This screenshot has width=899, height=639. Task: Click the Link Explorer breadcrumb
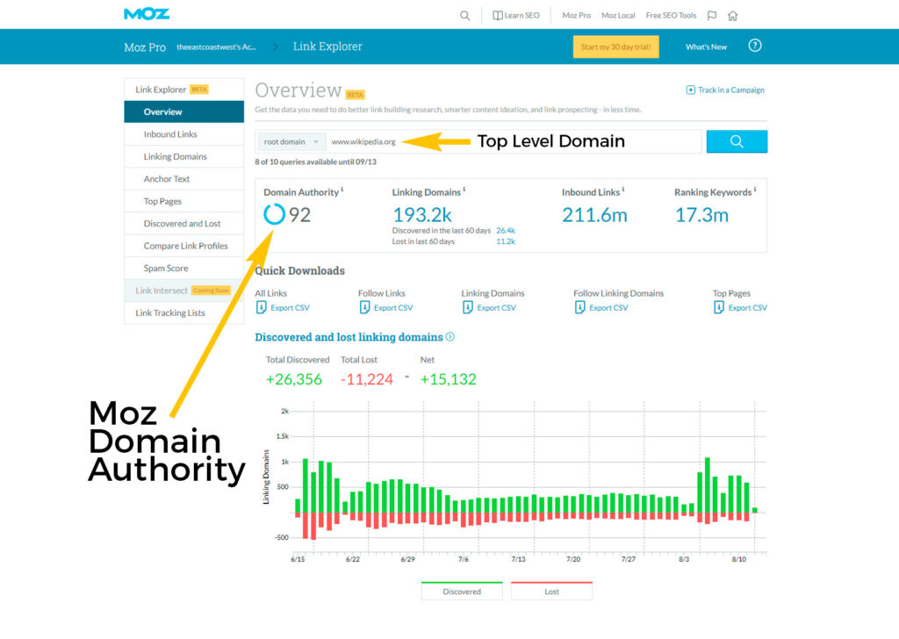coord(327,47)
